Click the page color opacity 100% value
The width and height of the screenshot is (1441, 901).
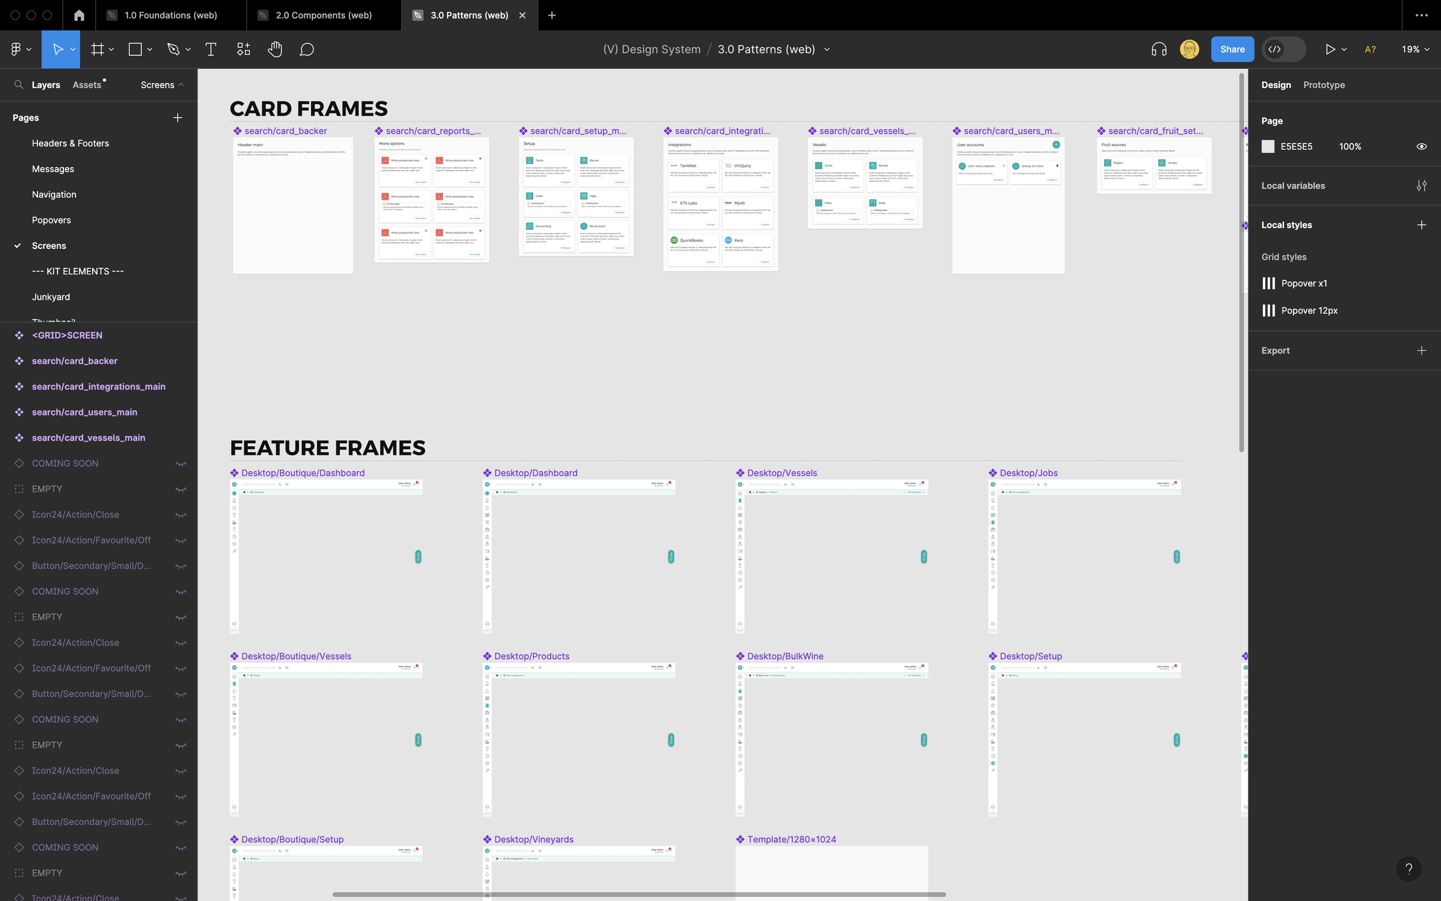pyautogui.click(x=1350, y=146)
